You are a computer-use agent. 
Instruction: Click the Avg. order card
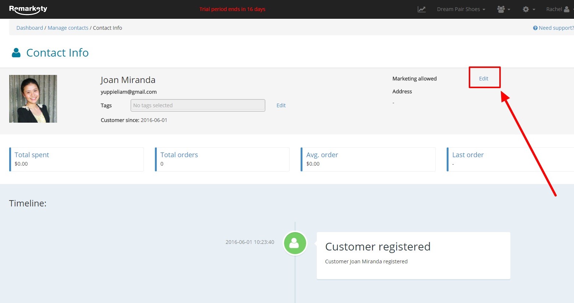[x=368, y=159]
